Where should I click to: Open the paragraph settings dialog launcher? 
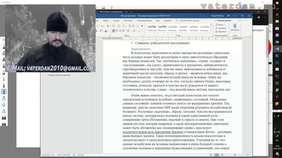(143, 36)
